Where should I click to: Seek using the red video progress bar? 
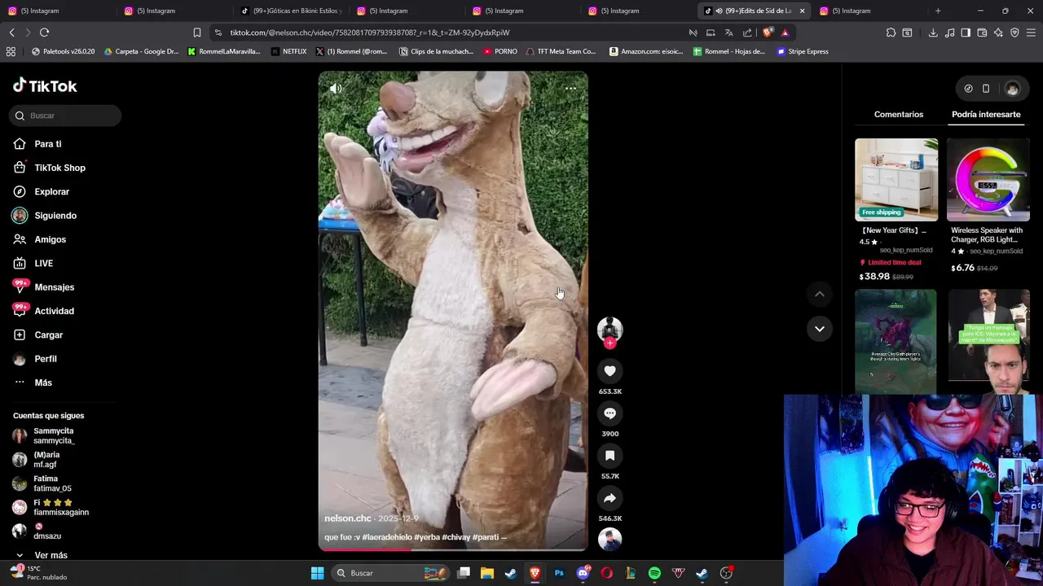(453, 549)
